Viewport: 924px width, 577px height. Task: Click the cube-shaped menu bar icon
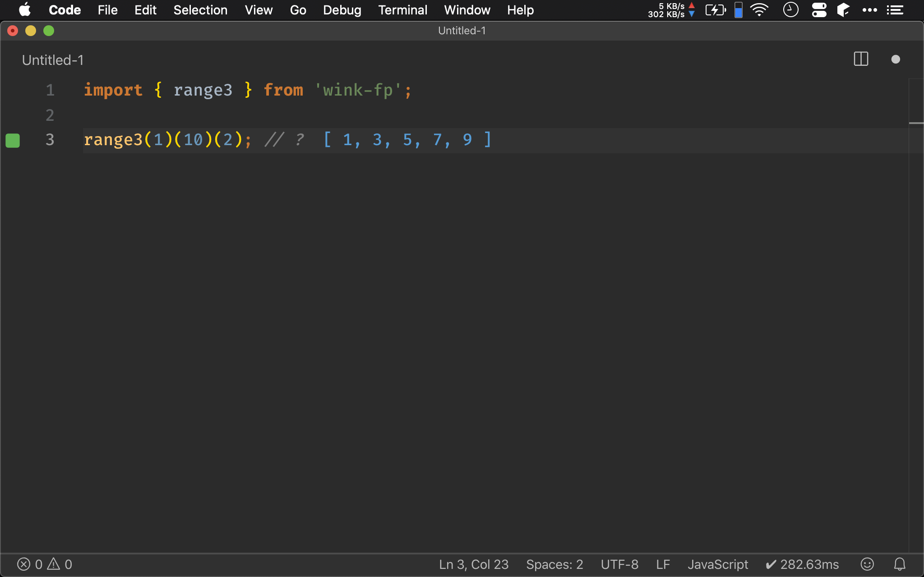[x=843, y=9]
